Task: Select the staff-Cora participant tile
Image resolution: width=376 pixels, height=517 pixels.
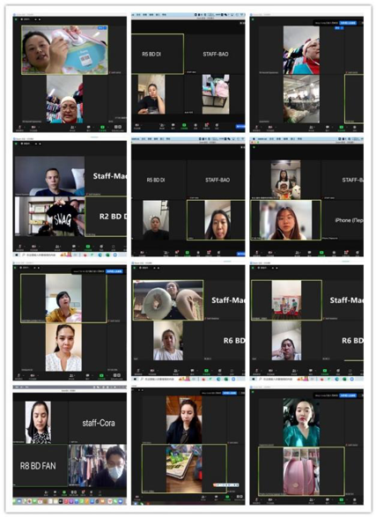Action: click(98, 422)
